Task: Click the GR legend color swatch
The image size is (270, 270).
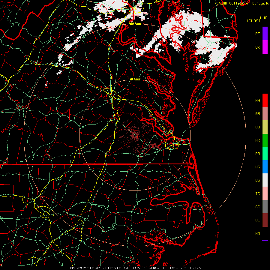Action: [x=265, y=114]
